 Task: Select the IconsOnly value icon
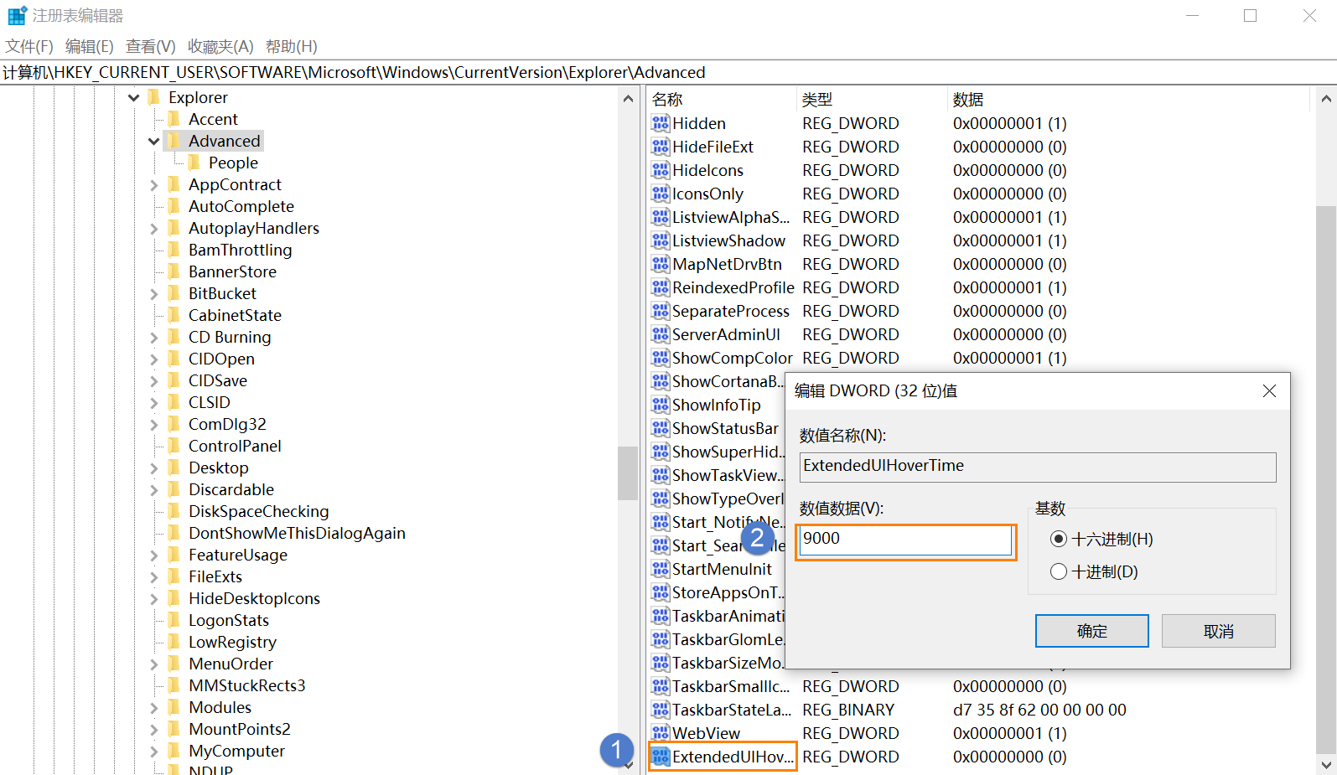[661, 194]
